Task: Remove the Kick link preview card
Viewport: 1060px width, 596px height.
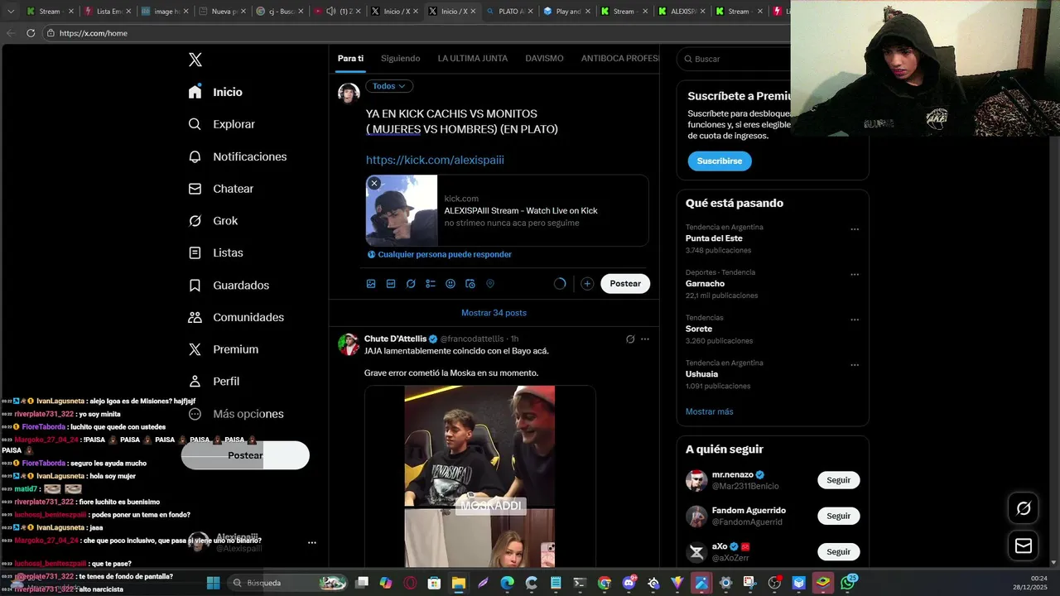Action: (x=374, y=183)
